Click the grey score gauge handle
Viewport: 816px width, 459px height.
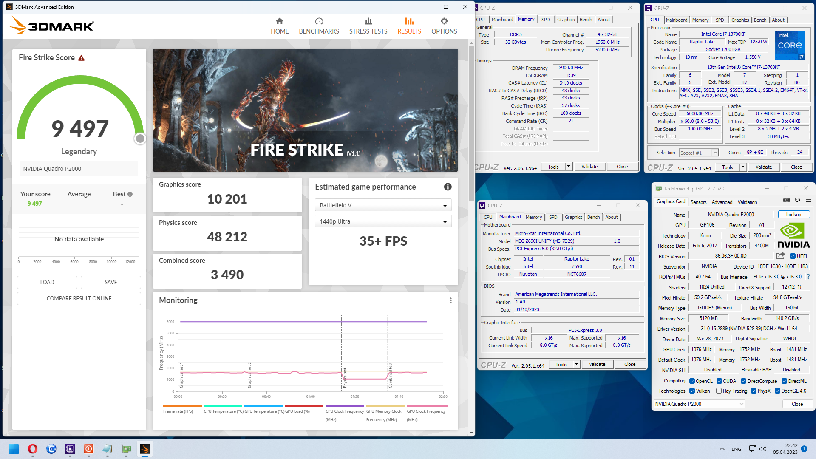pos(140,139)
